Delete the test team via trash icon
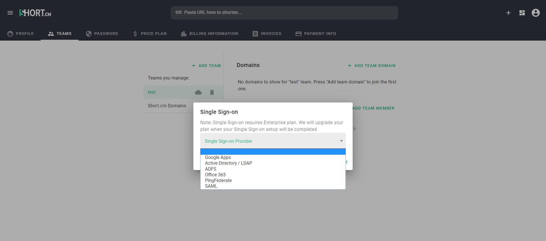This screenshot has width=546, height=241. pyautogui.click(x=212, y=92)
